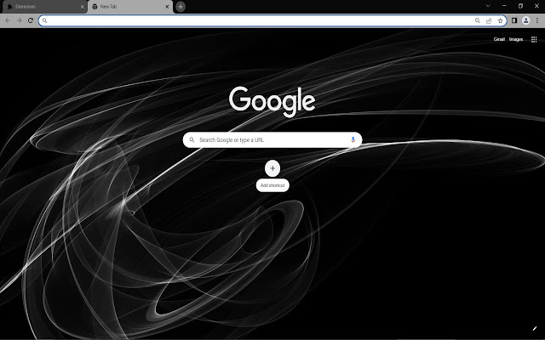Image resolution: width=545 pixels, height=340 pixels.
Task: Close the Extensions tab
Action: tap(82, 7)
